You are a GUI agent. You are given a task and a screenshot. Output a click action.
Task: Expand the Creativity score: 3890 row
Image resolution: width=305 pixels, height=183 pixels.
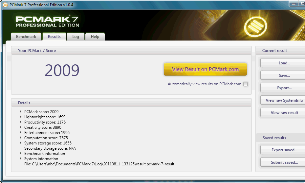pyautogui.click(x=20, y=127)
